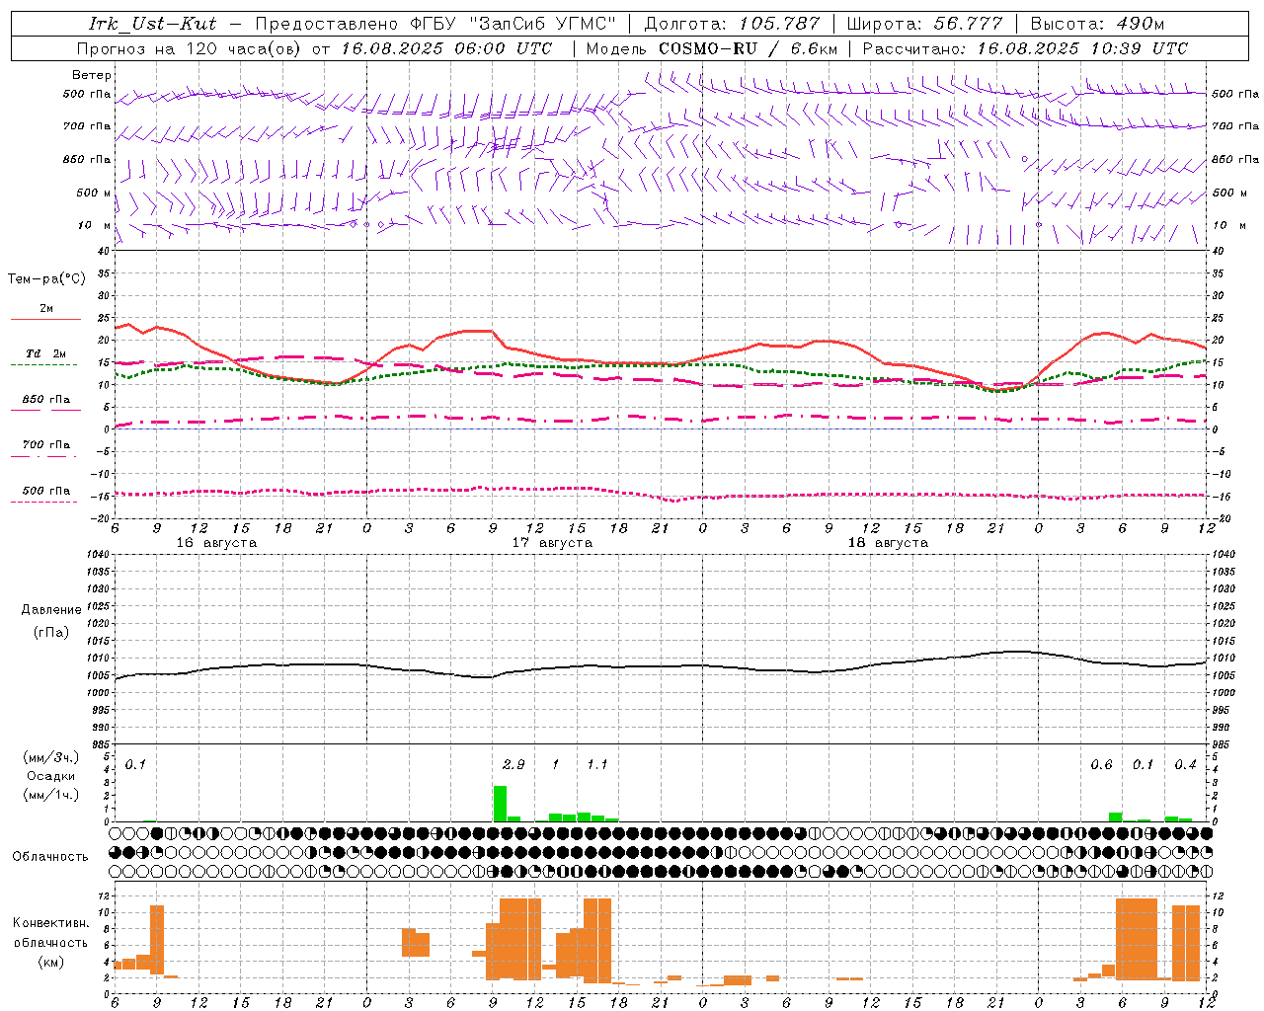Click the (км) unit label for convective cloud
This screenshot has width=1264, height=1011.
51,962
